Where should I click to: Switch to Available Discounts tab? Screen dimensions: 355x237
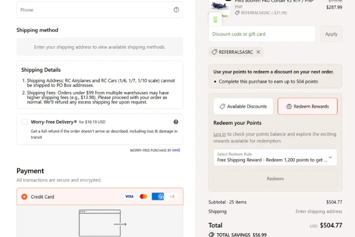[x=243, y=106]
